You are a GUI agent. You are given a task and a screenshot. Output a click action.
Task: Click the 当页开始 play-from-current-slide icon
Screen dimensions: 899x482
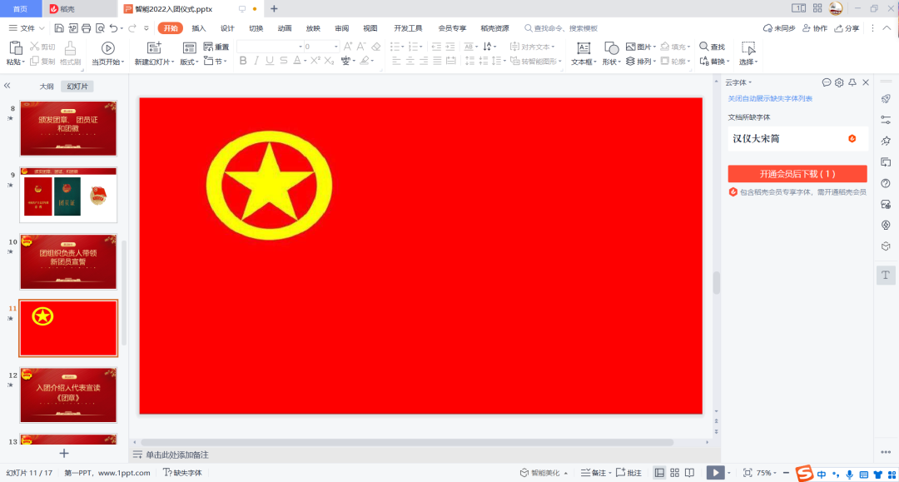pyautogui.click(x=107, y=48)
